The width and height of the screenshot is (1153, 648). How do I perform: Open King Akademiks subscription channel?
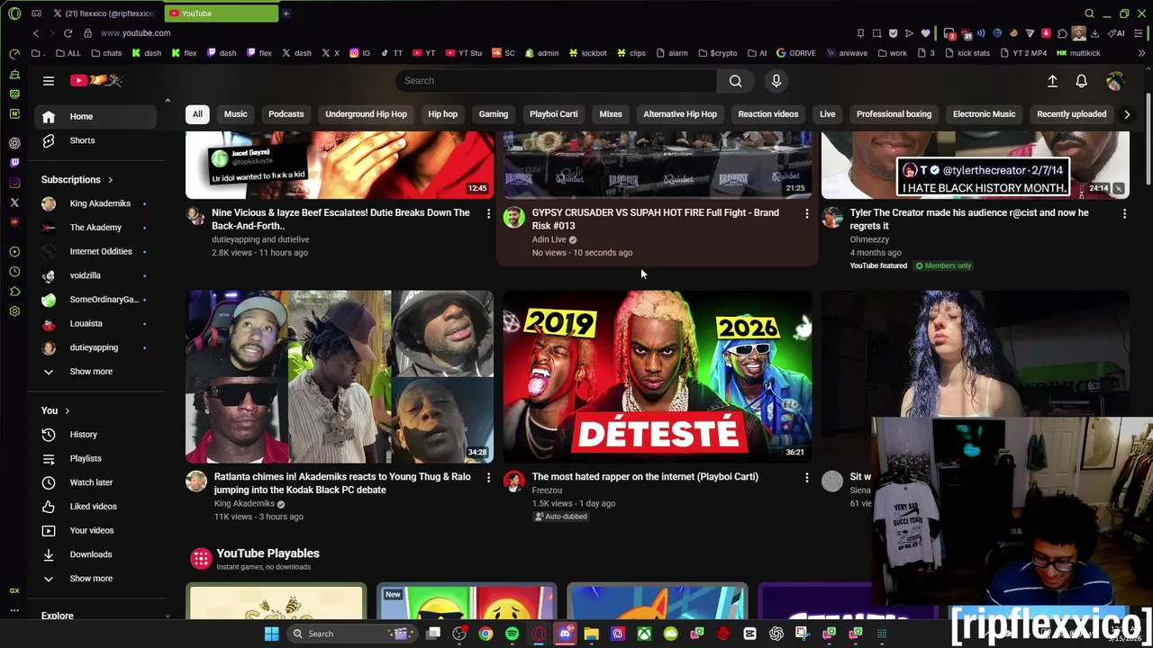pyautogui.click(x=95, y=203)
